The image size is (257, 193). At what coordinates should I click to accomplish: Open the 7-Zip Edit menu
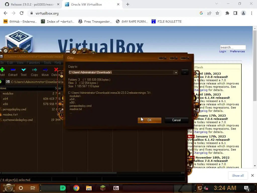tap(10, 63)
